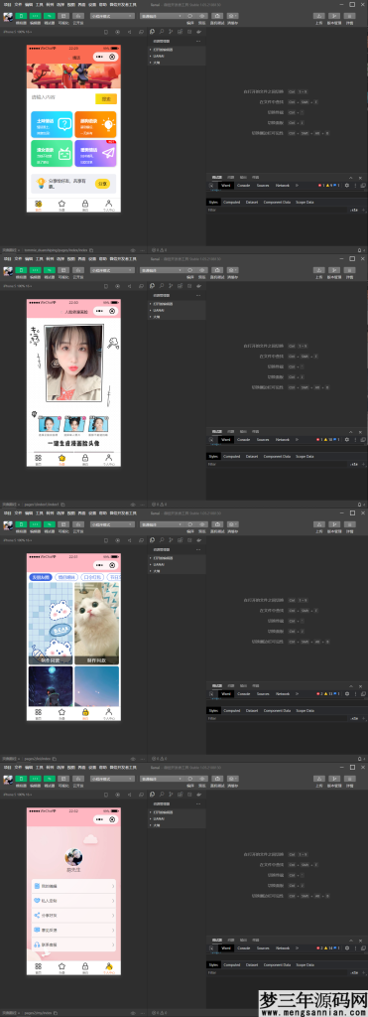Toggle the 可视化 button in the home page window
The image size is (368, 1017).
tap(64, 15)
